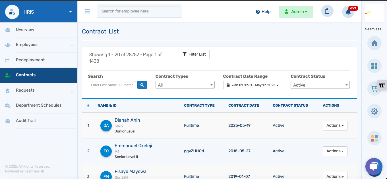Open the clipboard tasks icon
The width and height of the screenshot is (387, 179).
pos(327,11)
